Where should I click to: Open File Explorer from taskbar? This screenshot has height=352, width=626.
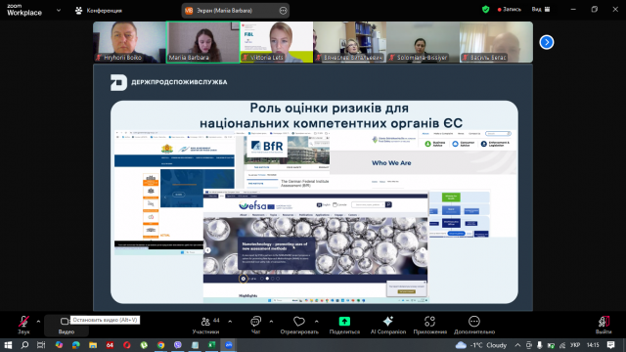tap(93, 345)
